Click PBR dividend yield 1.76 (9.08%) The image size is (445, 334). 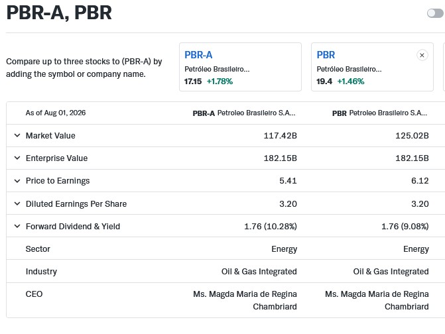(405, 226)
